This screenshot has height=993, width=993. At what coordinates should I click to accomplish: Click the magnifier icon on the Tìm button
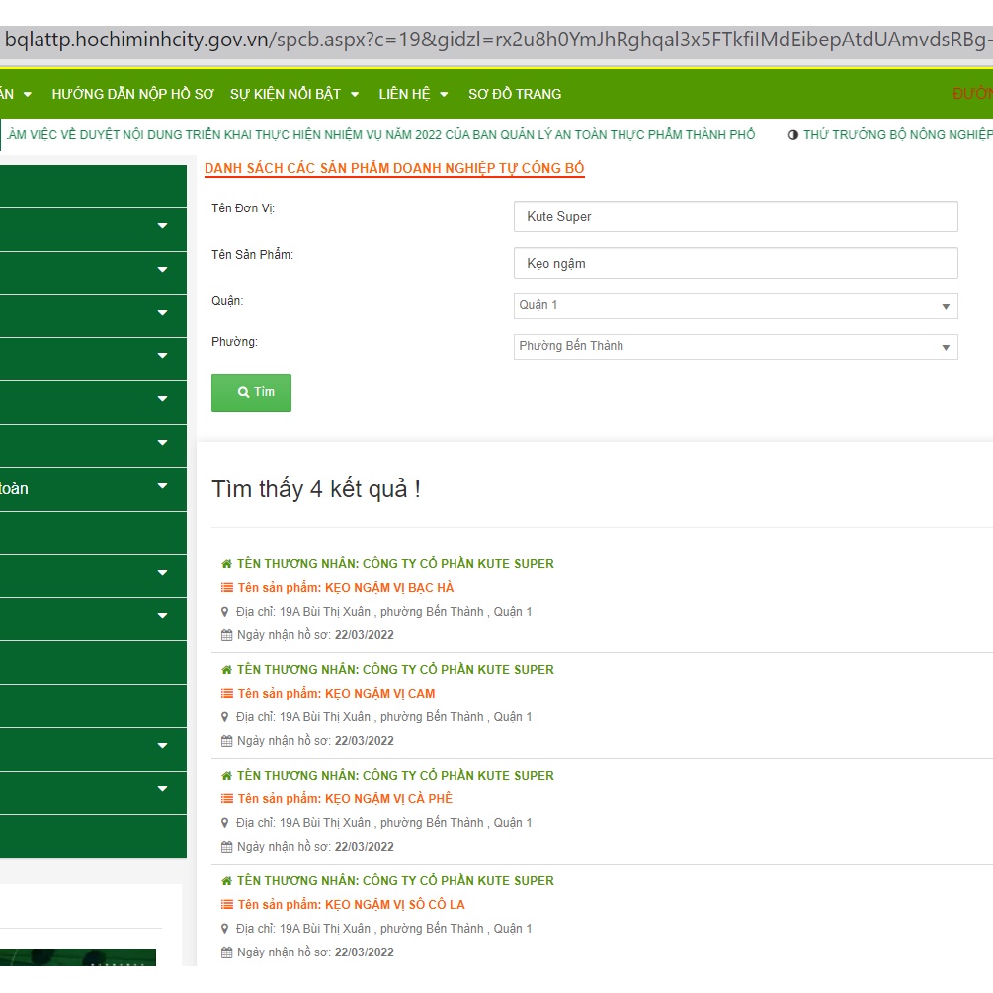pyautogui.click(x=243, y=392)
